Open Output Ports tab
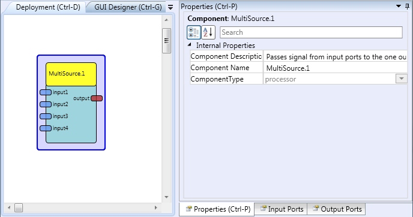The width and height of the screenshot is (413, 217). tap(337, 209)
